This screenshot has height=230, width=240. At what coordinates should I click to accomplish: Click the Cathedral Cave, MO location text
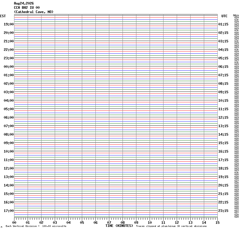pos(34,12)
